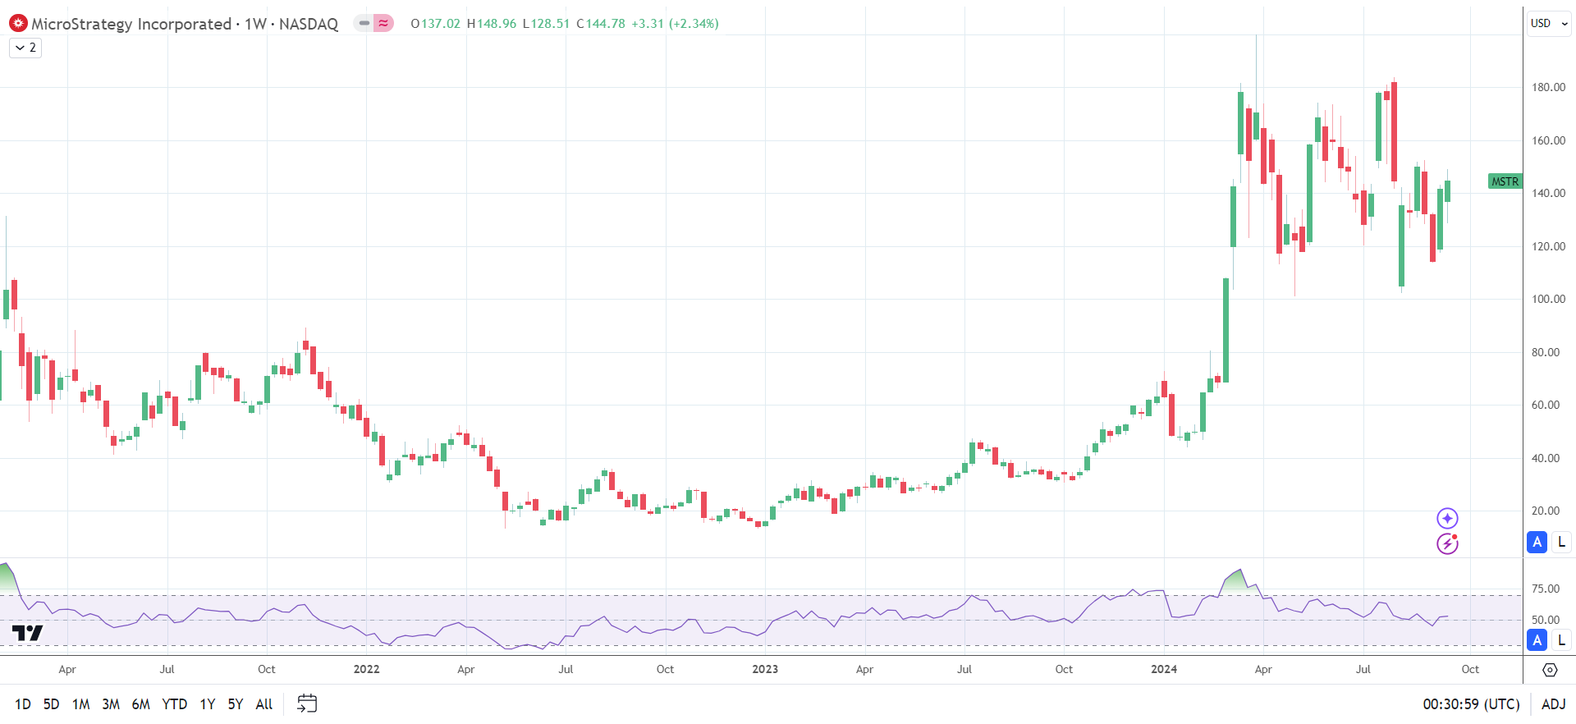Click the grey minus pill icon

(364, 24)
